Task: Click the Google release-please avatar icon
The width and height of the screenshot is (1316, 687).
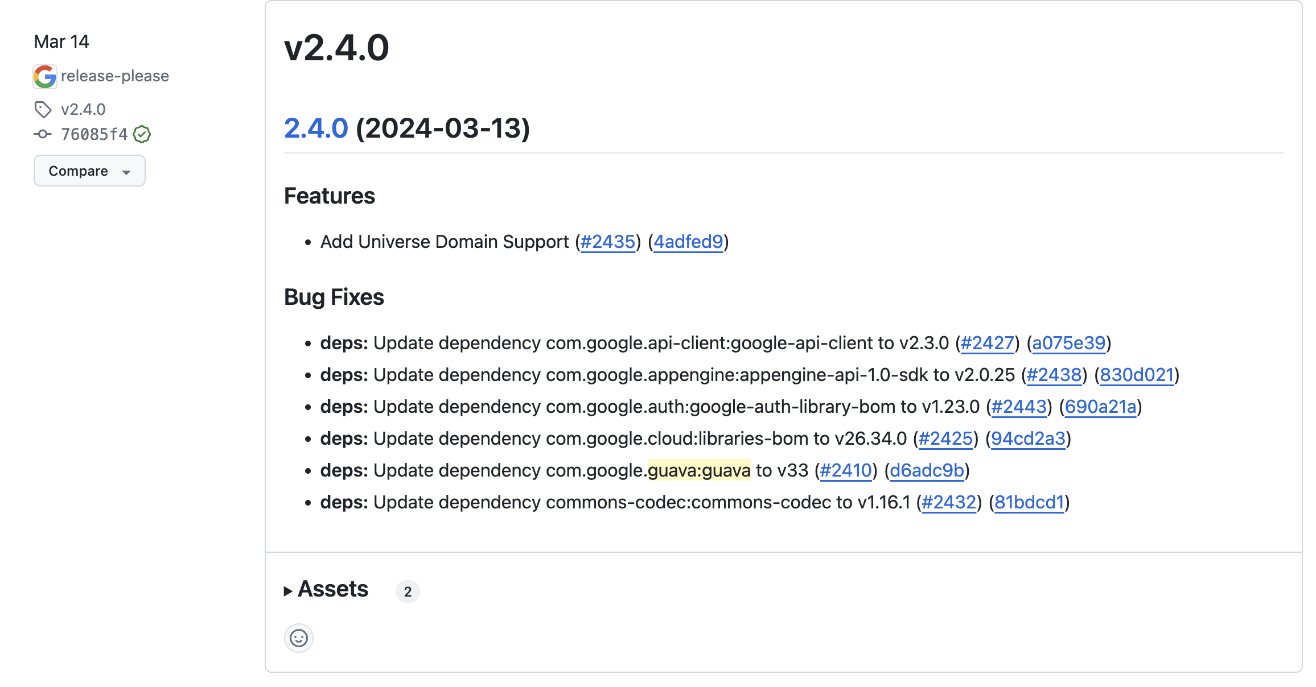Action: click(x=45, y=77)
